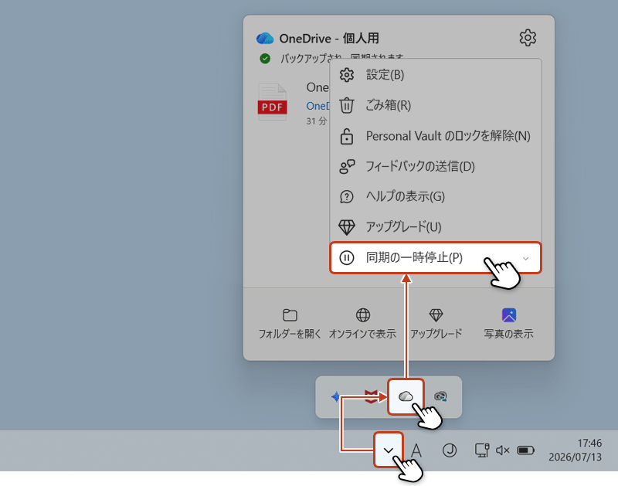Screen dimensions: 618x486
Task: Click the network monitor icon on the taskbar
Action: pos(481,450)
